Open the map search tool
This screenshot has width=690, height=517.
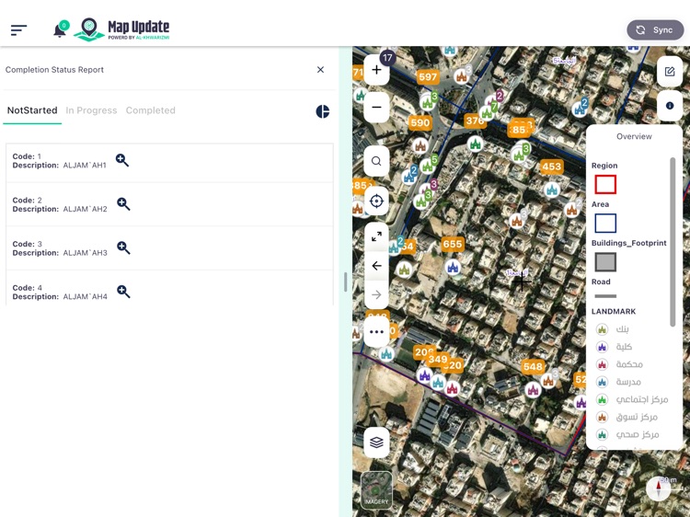click(376, 161)
